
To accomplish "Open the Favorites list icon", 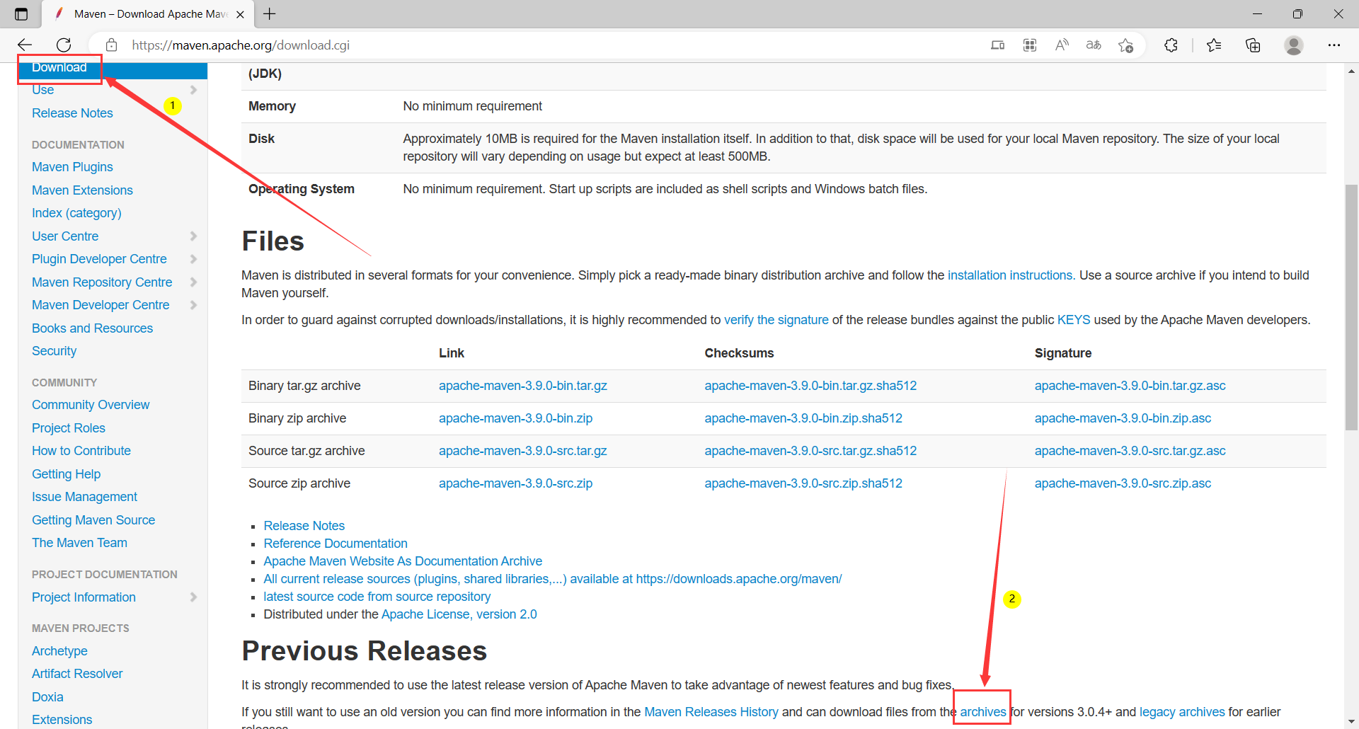I will tap(1214, 45).
